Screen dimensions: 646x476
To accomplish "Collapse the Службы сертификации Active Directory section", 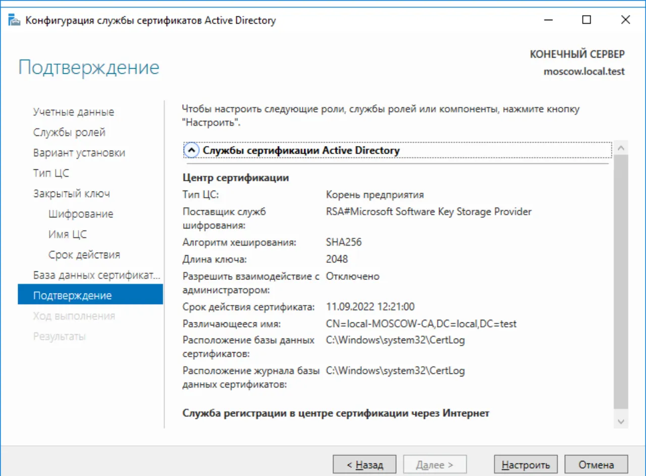I will click(x=191, y=151).
